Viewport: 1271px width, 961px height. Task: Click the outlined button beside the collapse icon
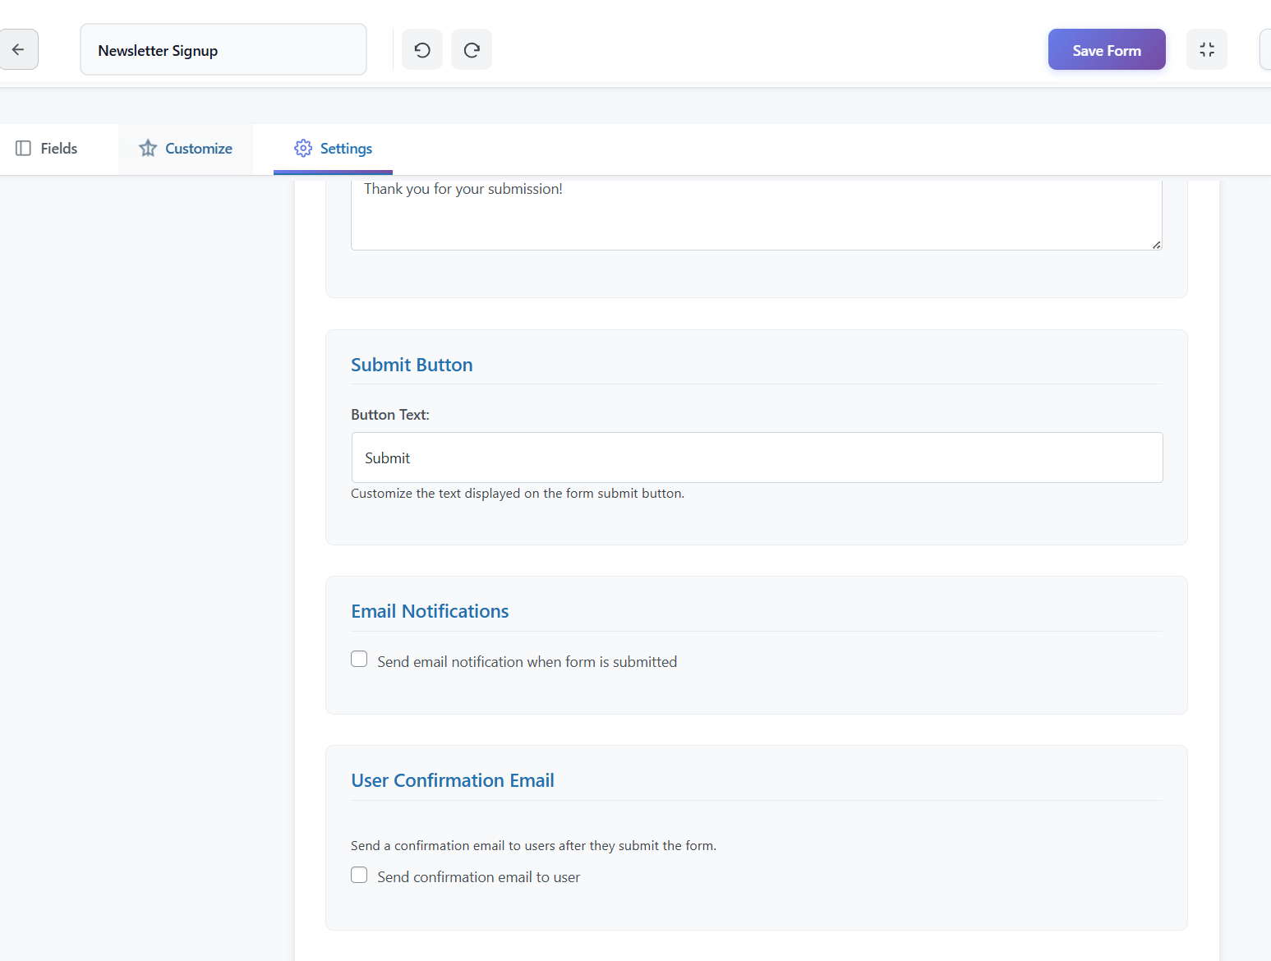pyautogui.click(x=1267, y=49)
